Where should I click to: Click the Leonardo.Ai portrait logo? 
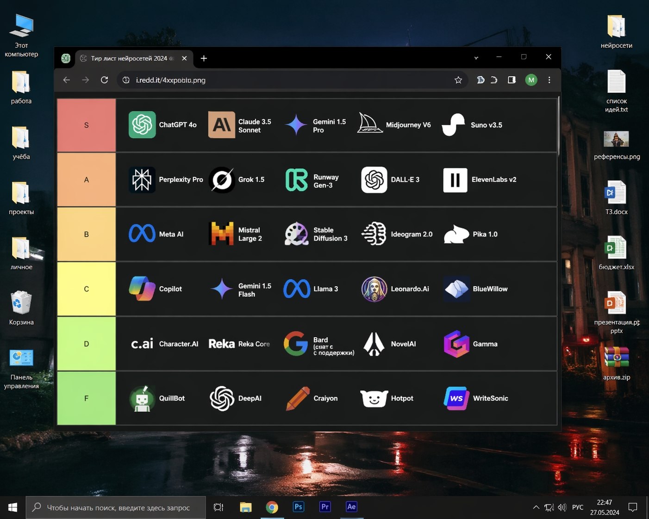pyautogui.click(x=374, y=289)
